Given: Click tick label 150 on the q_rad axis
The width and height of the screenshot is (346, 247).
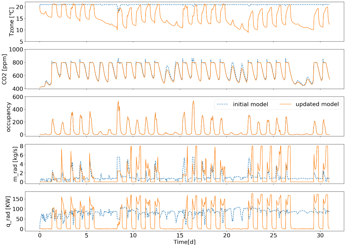Looking at the screenshot, I should 18,199.
